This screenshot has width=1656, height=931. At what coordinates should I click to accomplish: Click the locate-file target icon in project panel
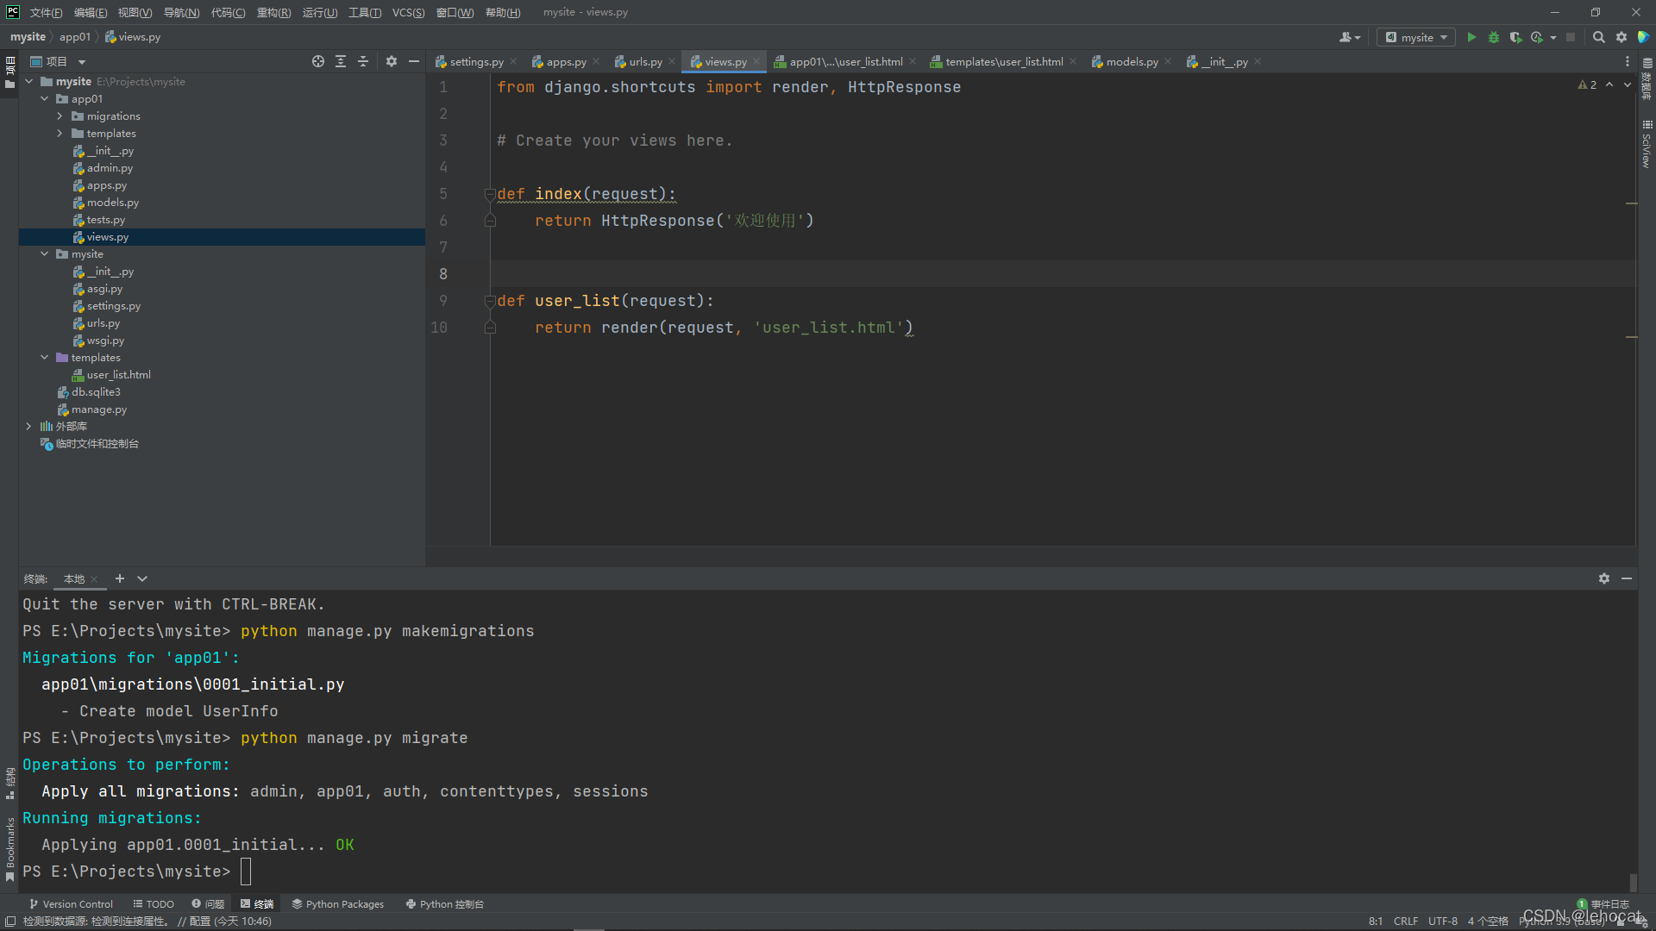tap(318, 61)
